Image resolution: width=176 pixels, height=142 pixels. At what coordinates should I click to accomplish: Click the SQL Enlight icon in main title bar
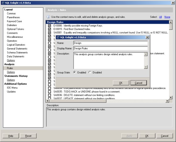tap(3, 3)
